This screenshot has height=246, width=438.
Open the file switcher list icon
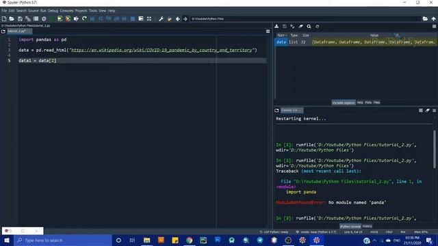[x=36, y=18]
